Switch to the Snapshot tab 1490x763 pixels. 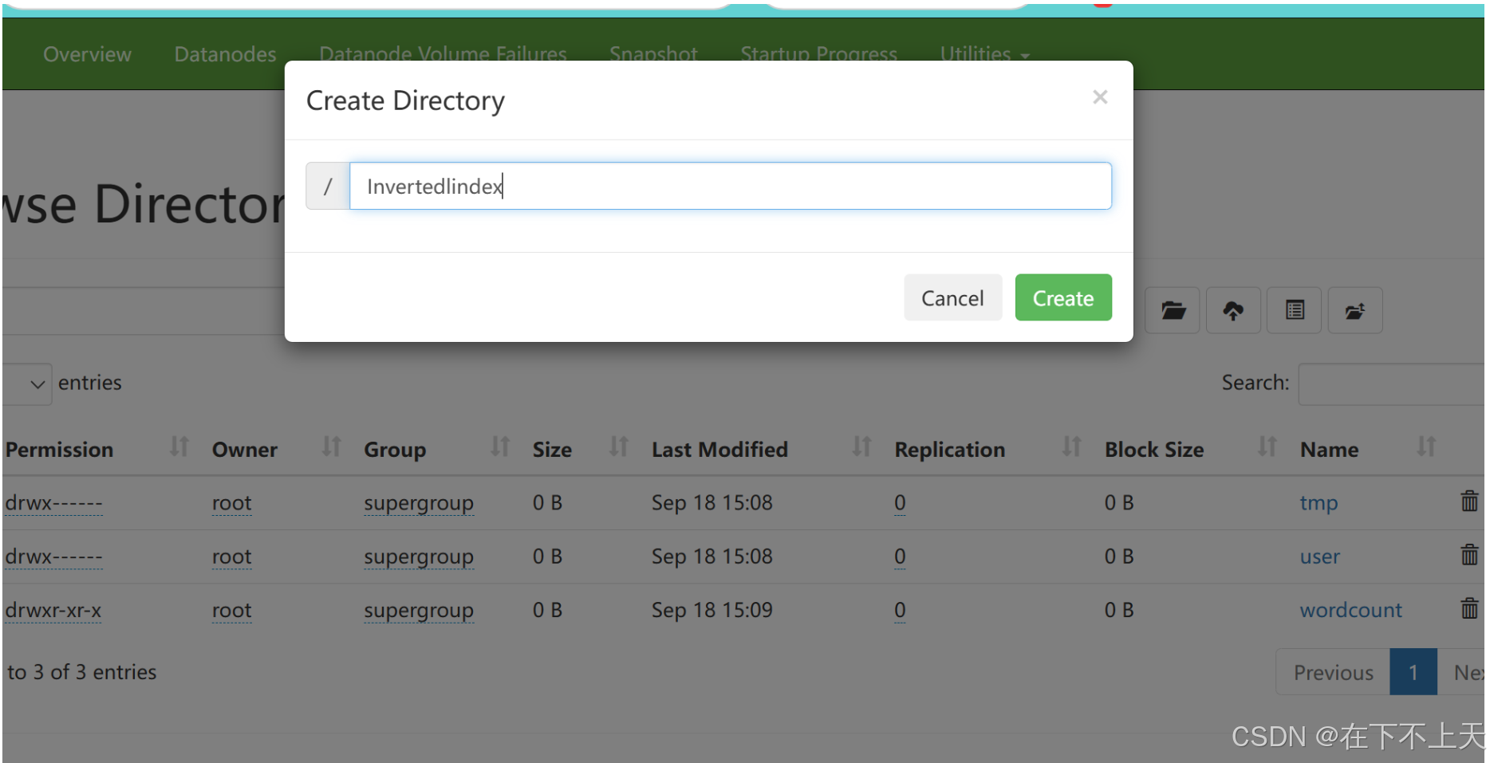pos(653,54)
